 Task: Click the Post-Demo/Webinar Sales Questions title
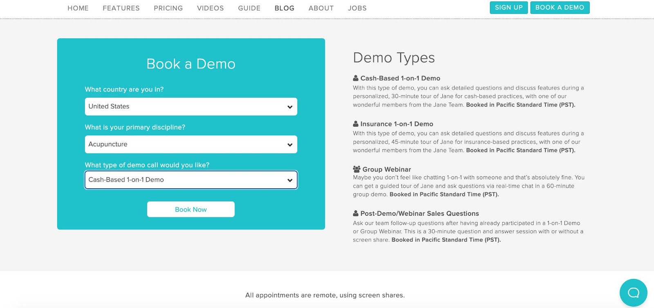pyautogui.click(x=420, y=213)
